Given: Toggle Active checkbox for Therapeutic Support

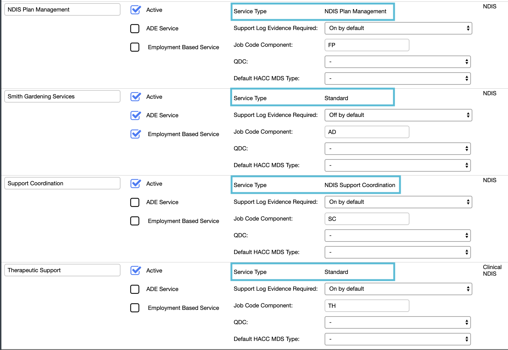Looking at the screenshot, I should (135, 270).
